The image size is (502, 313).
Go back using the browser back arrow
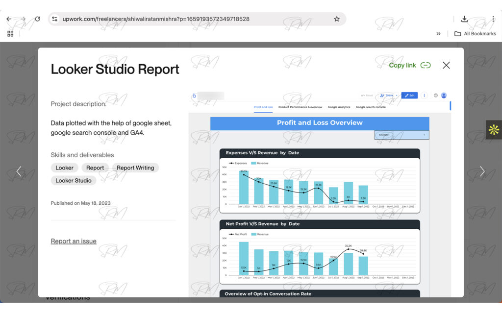(9, 19)
